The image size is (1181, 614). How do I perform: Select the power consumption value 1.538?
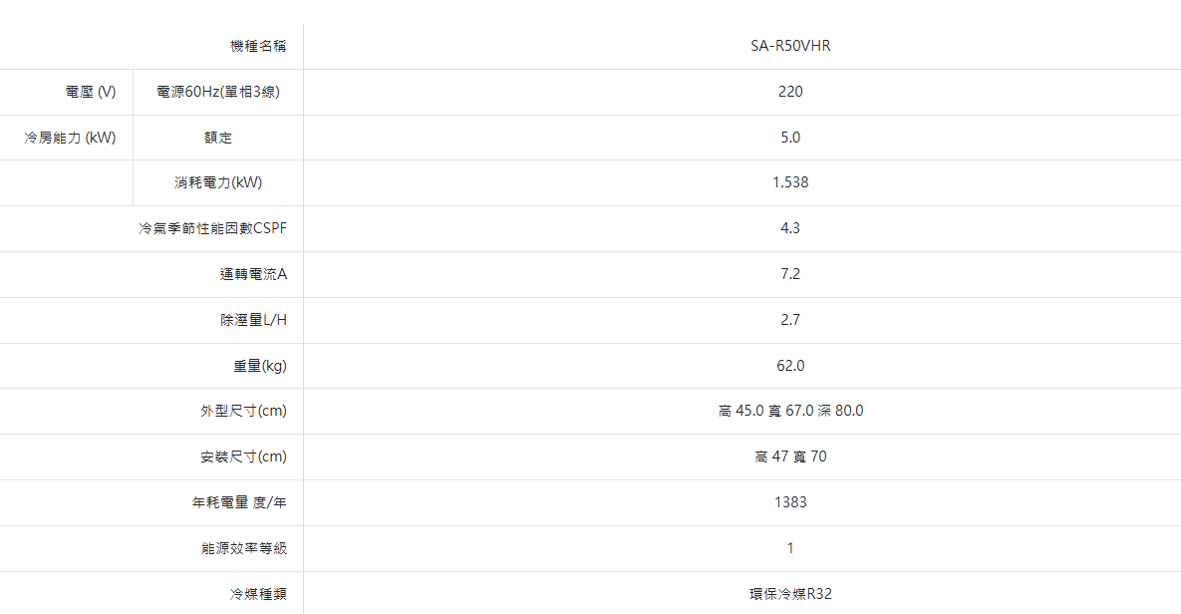click(x=790, y=182)
